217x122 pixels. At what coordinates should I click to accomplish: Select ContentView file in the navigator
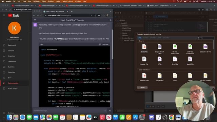click(126, 31)
